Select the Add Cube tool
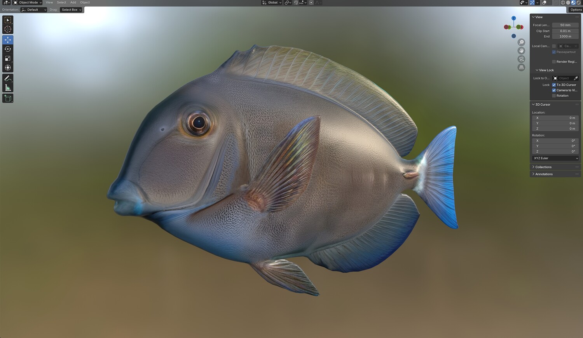The image size is (583, 338). tap(8, 98)
